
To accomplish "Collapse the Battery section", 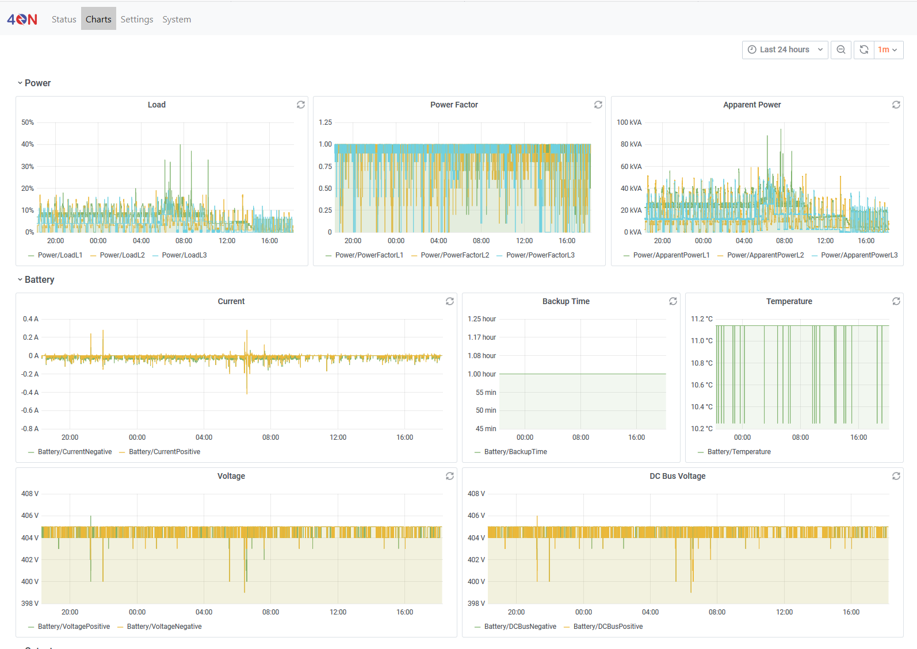I will (36, 279).
